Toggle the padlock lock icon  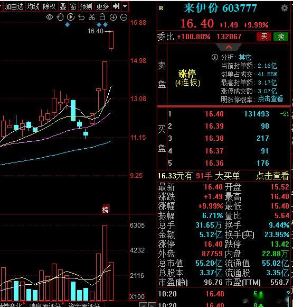[x=102, y=17]
